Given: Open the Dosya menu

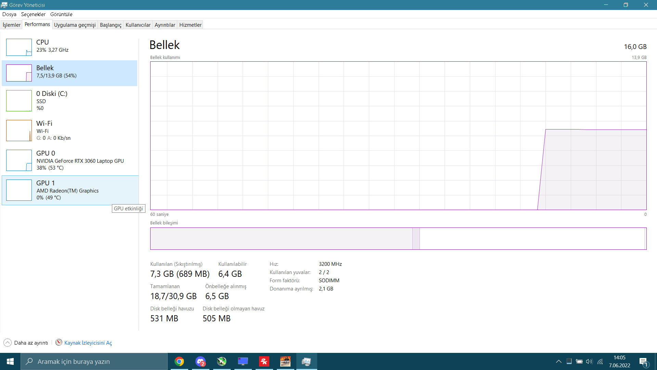Looking at the screenshot, I should pyautogui.click(x=9, y=14).
